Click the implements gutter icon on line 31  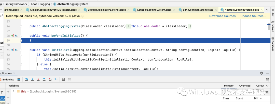pos(13,50)
